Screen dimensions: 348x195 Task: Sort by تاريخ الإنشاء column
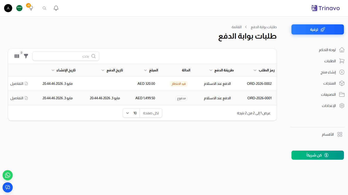click(63, 70)
